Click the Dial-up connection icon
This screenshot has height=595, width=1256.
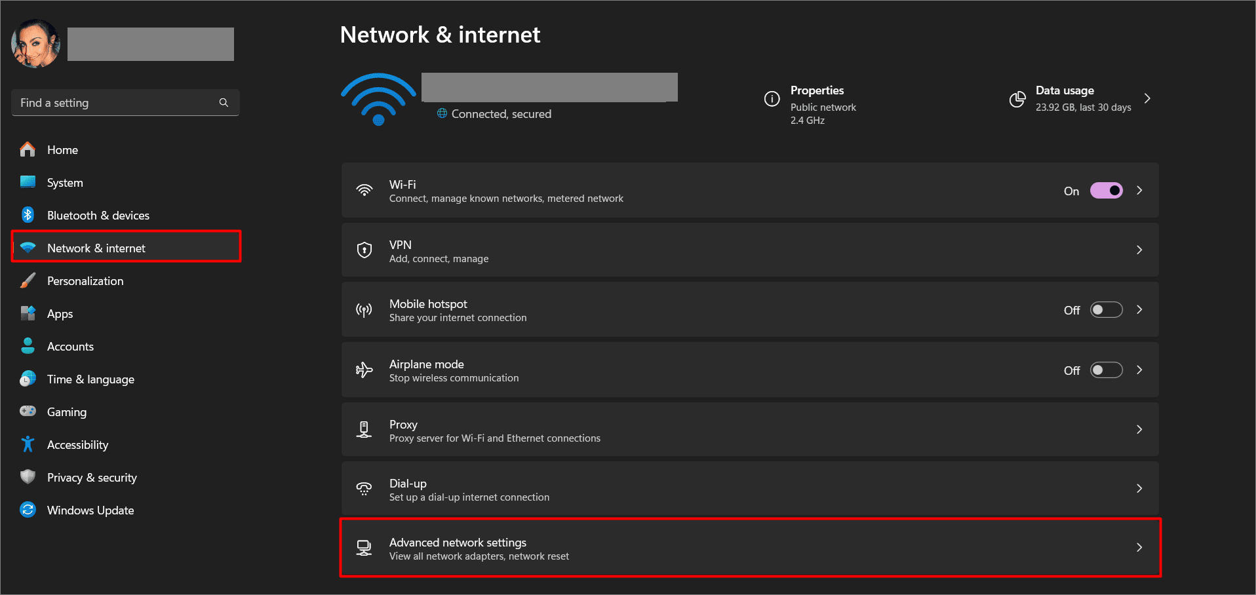point(364,488)
